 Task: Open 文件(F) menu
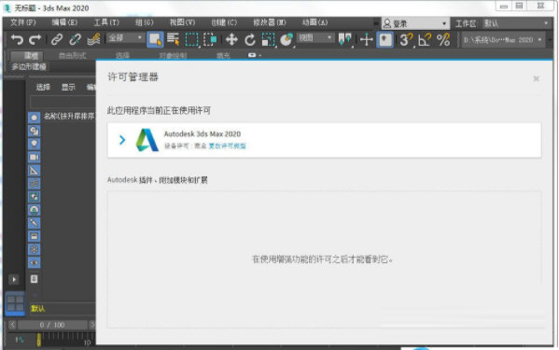coord(22,22)
